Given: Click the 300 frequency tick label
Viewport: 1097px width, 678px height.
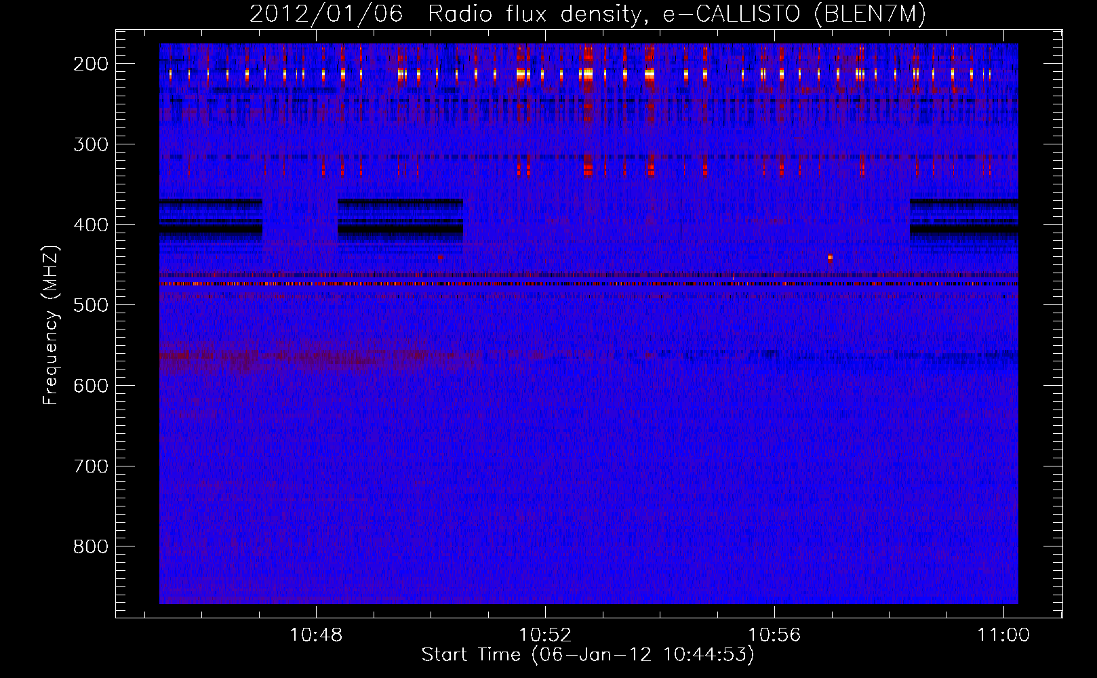Looking at the screenshot, I should tap(91, 144).
